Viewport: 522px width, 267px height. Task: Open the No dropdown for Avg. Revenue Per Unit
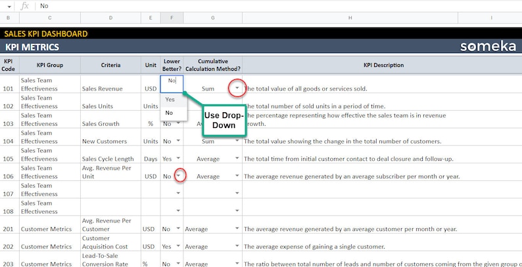tap(178, 176)
